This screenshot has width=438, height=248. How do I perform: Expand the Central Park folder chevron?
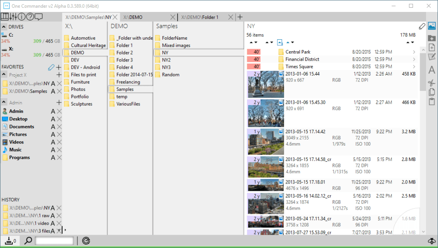coord(414,52)
